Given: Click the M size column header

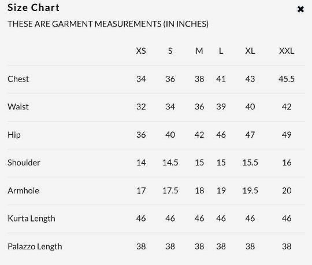Looking at the screenshot, I should point(199,51).
